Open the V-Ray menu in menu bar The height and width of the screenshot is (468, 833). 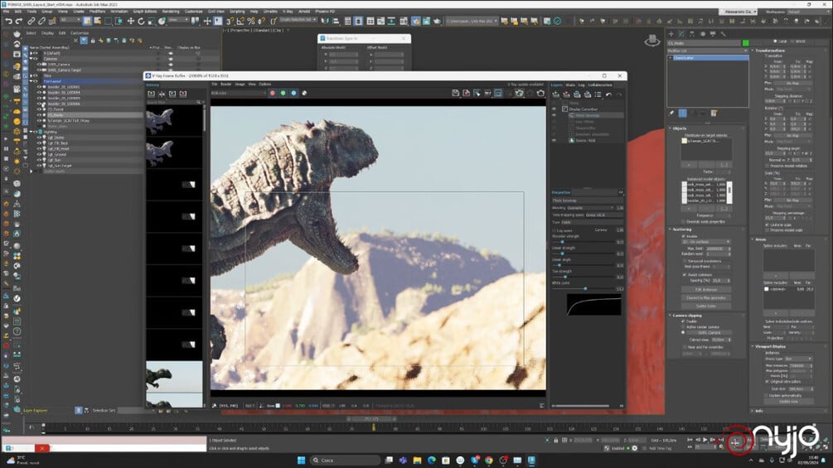[x=288, y=11]
